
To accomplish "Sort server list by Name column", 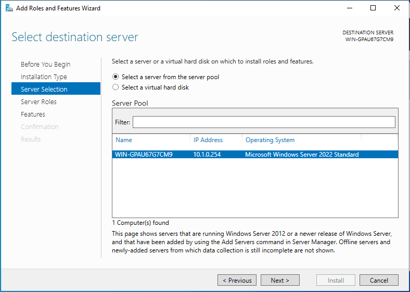I will tap(124, 140).
